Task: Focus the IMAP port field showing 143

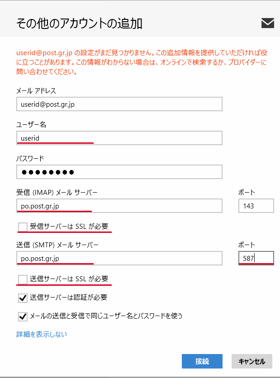Action: (x=256, y=206)
